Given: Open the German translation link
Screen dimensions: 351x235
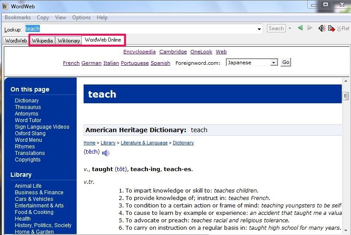Looking at the screenshot, I should click(x=91, y=63).
